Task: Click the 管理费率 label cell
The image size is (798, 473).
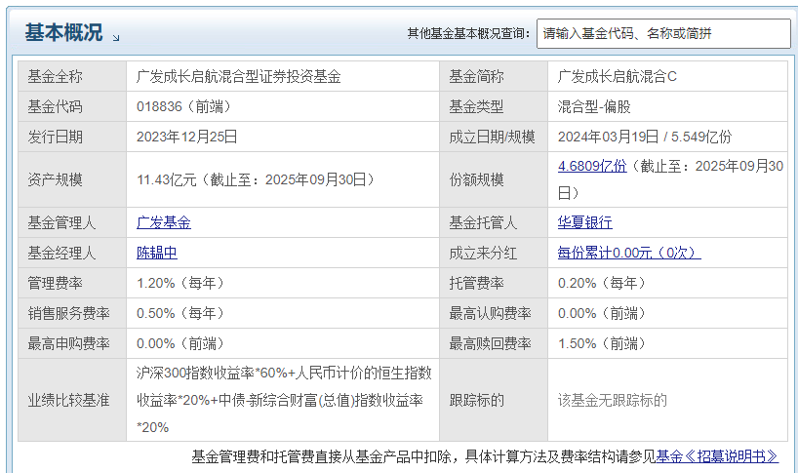Action: point(72,283)
